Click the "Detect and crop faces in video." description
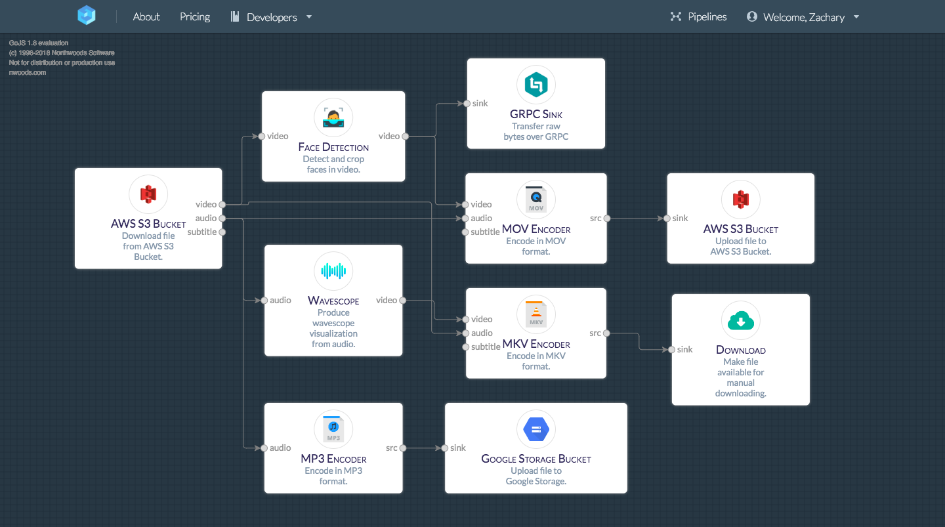This screenshot has height=527, width=945. point(333,164)
